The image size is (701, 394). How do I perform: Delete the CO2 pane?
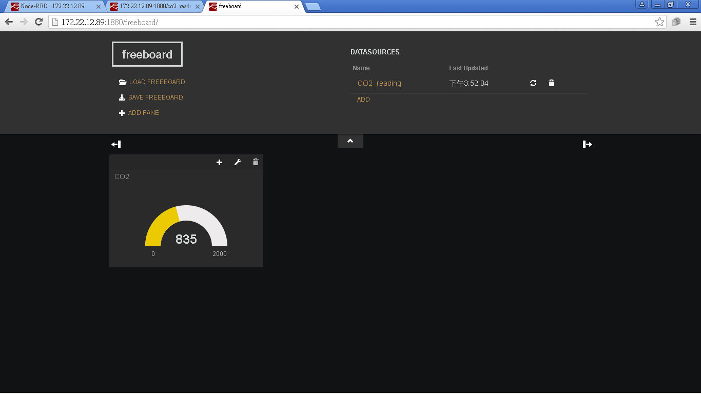pos(256,162)
